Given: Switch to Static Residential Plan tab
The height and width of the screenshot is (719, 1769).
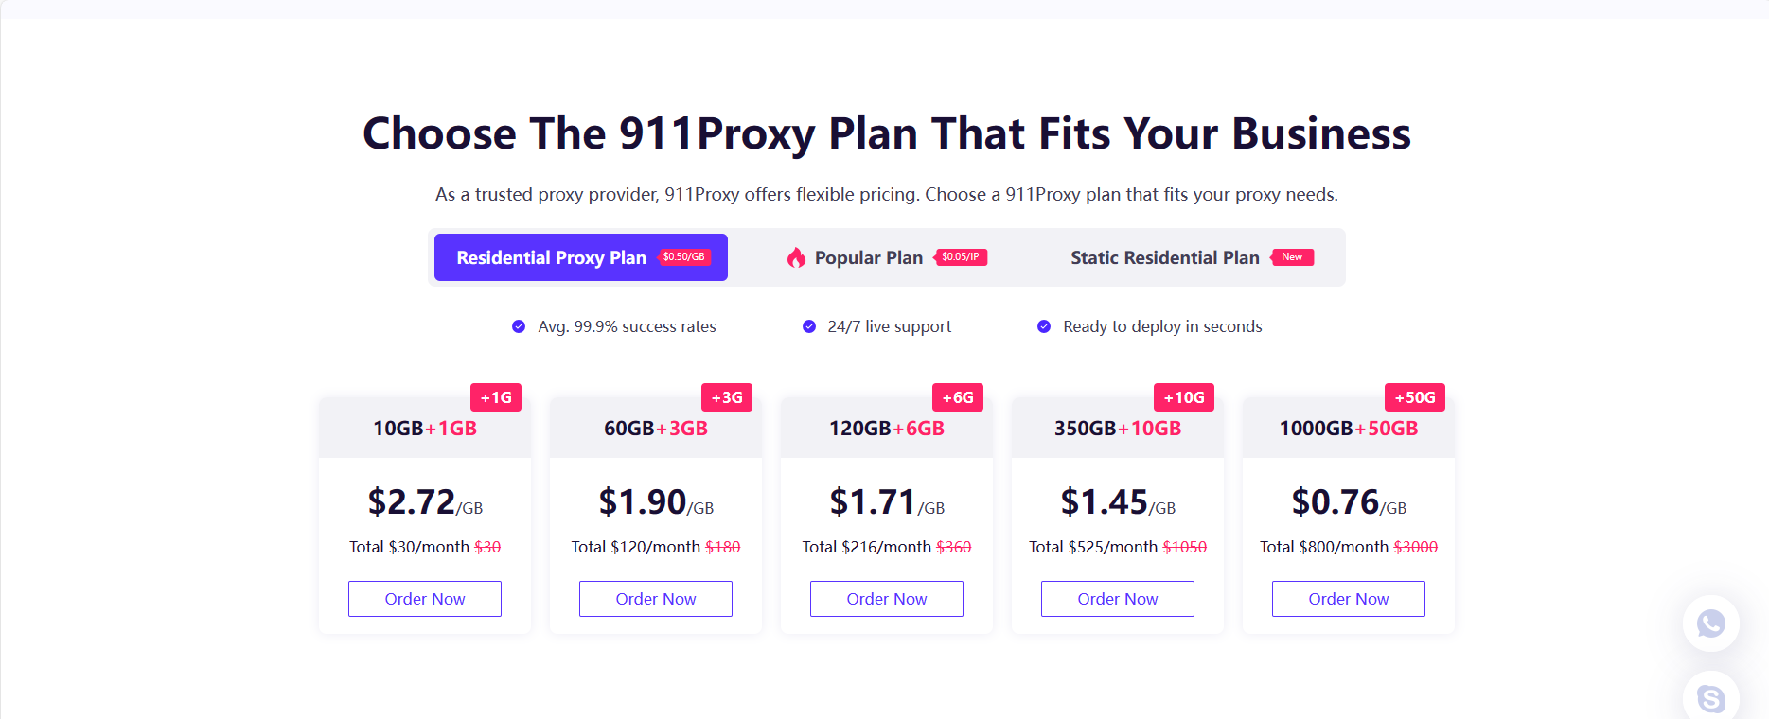Looking at the screenshot, I should click(1165, 257).
